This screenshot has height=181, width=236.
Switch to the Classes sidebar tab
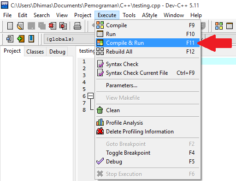tap(35, 52)
